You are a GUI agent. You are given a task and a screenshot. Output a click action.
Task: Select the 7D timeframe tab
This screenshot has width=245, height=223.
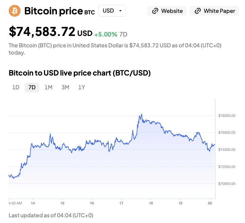[x=32, y=88]
